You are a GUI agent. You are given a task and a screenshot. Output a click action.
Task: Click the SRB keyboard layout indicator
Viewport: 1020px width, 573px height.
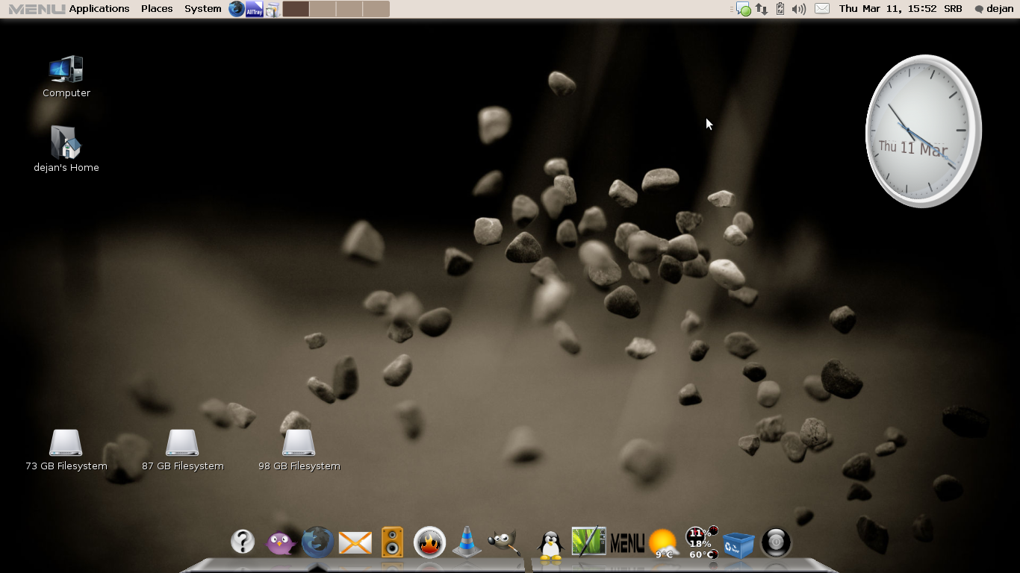click(953, 9)
